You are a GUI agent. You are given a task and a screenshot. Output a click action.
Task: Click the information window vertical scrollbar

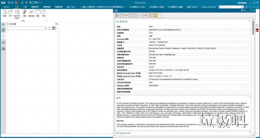click(x=253, y=27)
